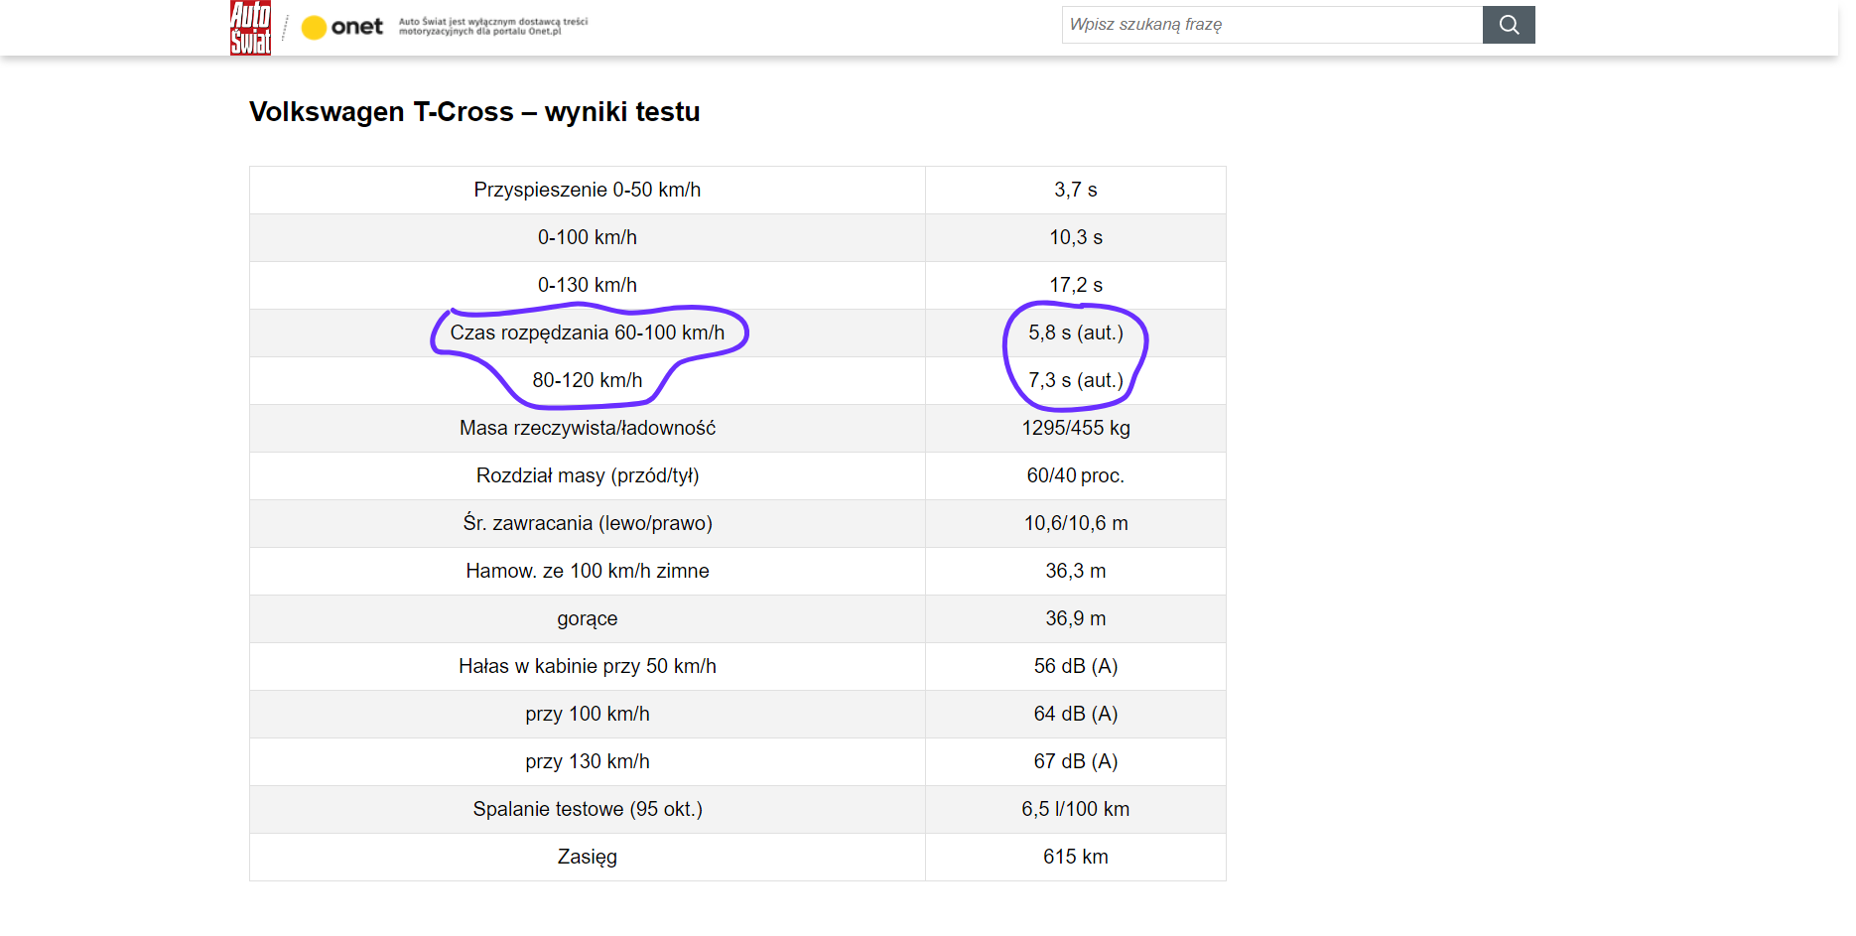
Task: Click the 'Spalanie testowe (95 okt.)' label
Action: [588, 809]
